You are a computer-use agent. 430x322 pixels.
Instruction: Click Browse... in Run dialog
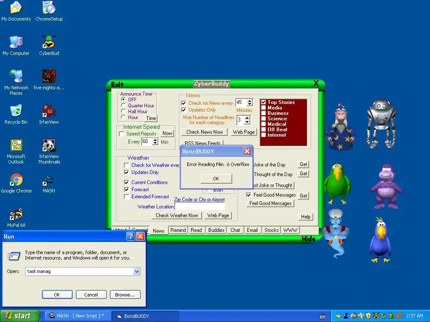(x=125, y=295)
